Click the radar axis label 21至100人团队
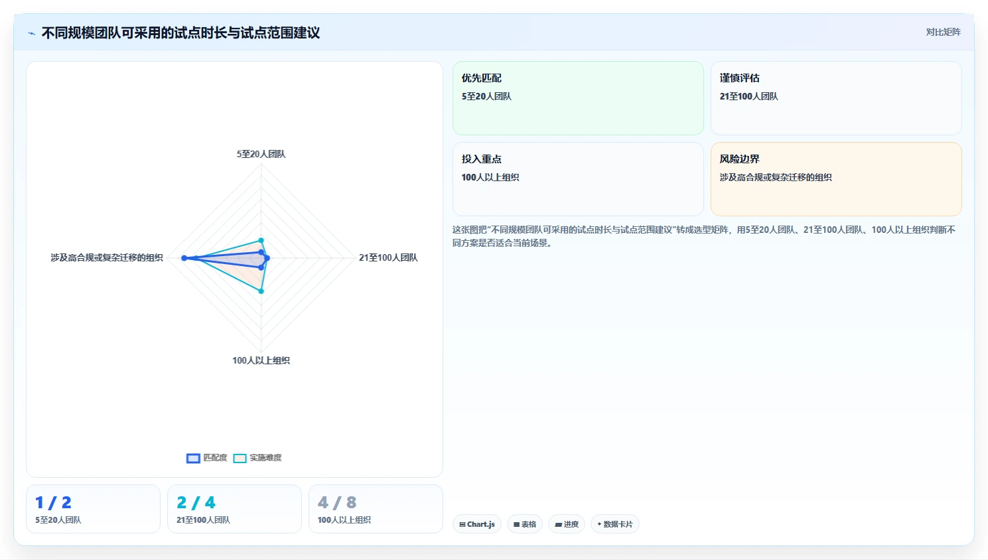The height and width of the screenshot is (560, 988). (x=388, y=257)
